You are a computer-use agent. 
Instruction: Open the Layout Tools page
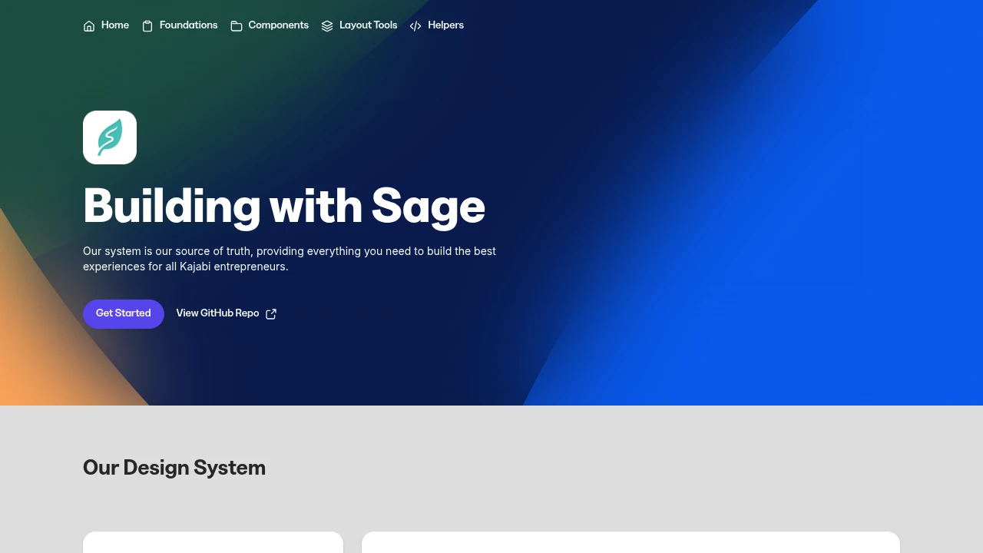368,25
